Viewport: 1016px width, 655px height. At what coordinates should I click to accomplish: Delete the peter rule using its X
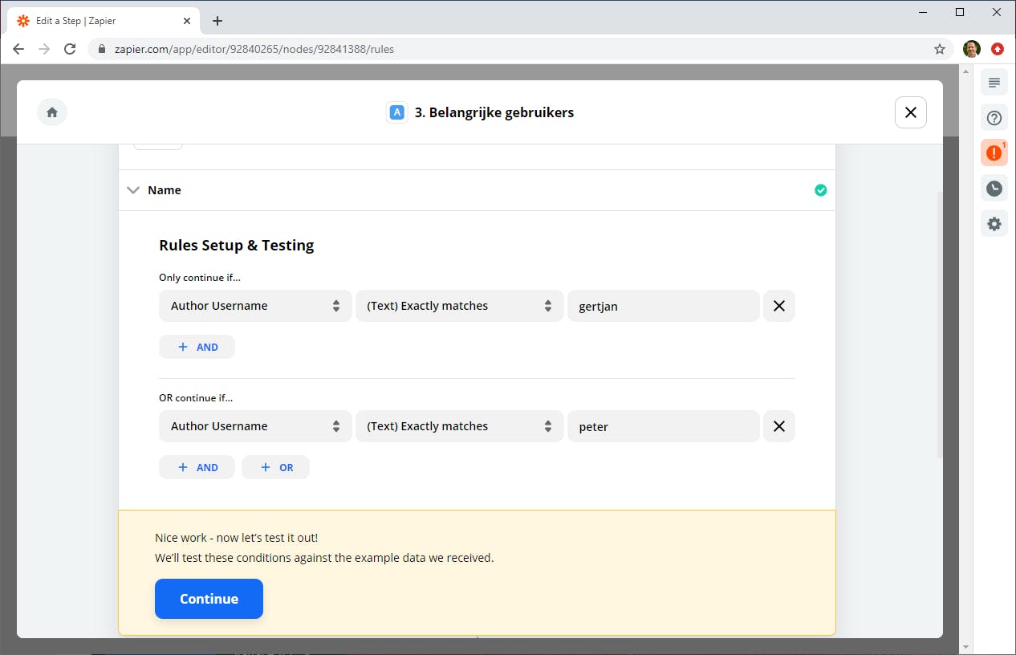coord(778,426)
